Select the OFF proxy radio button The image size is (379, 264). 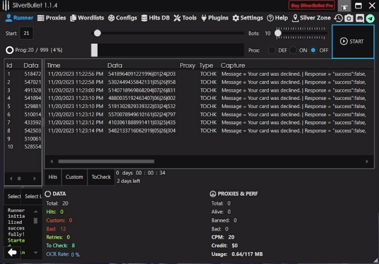click(313, 50)
